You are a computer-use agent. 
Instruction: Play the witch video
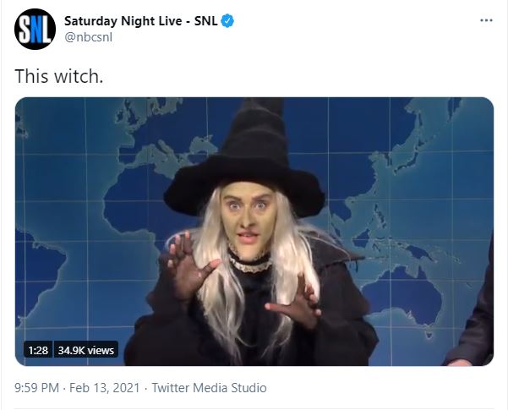coord(254,232)
